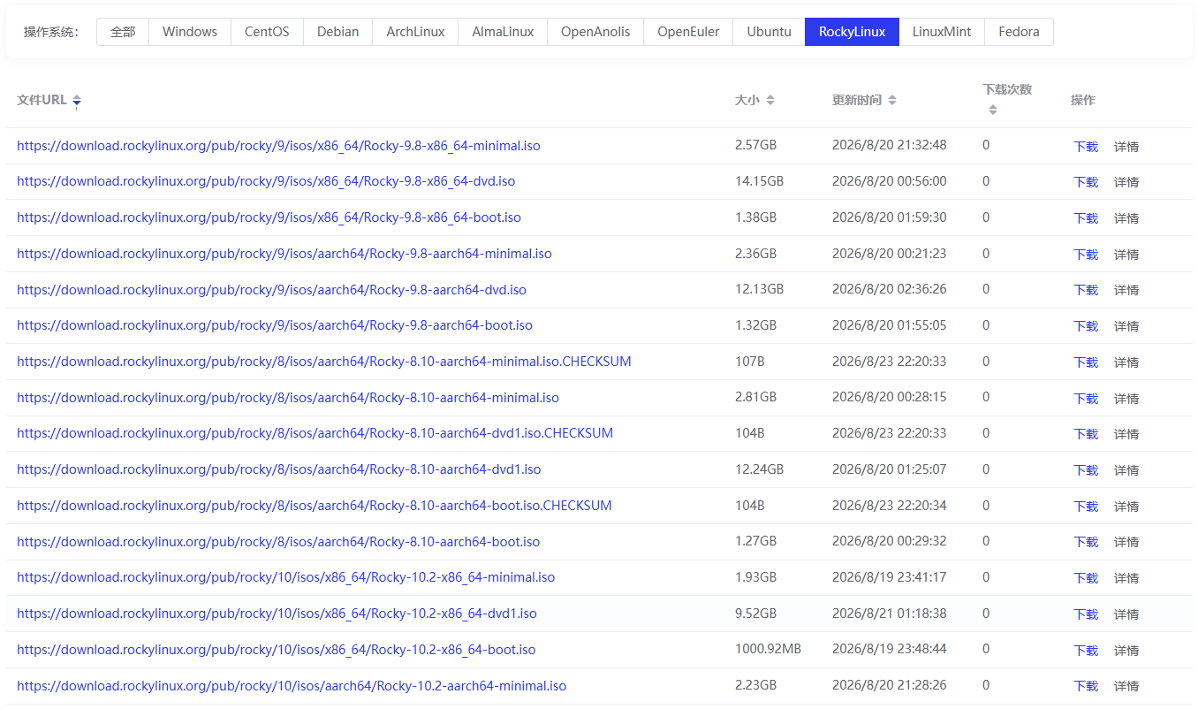Click 下载 for Rocky-10.2-aarch64-minimal.iso

click(x=1086, y=686)
